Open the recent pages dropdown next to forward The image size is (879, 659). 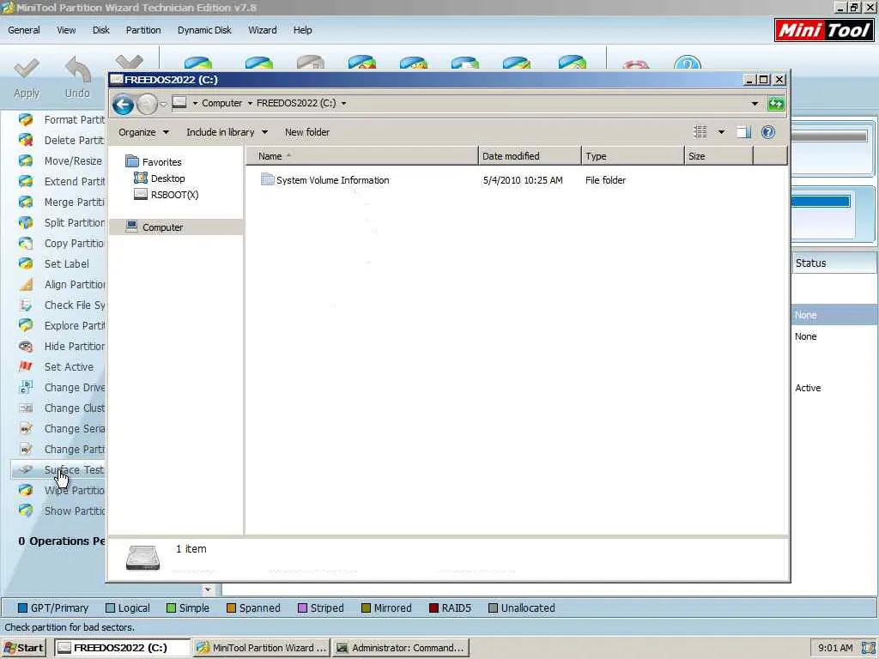coord(163,104)
